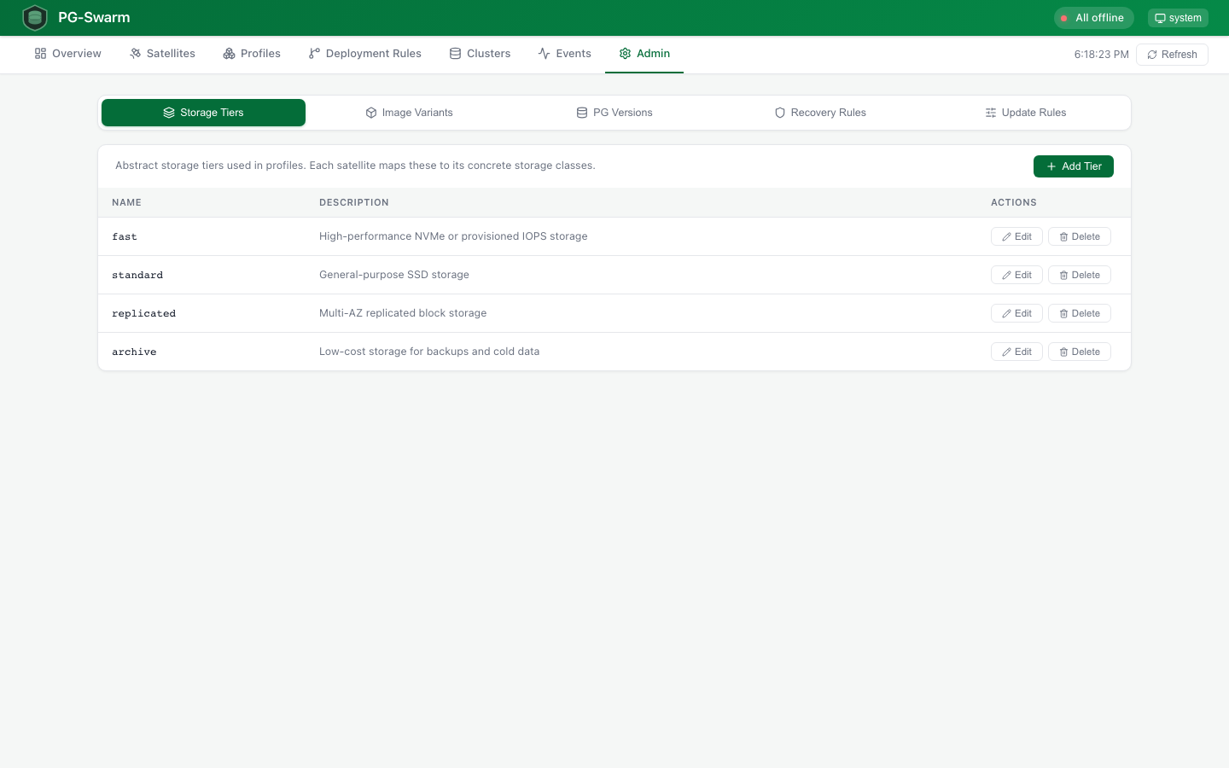Click the Refresh button

tap(1172, 55)
